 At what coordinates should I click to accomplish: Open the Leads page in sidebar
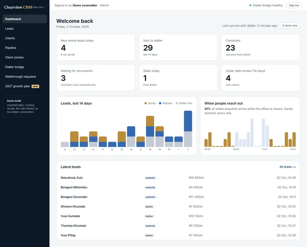25,28
